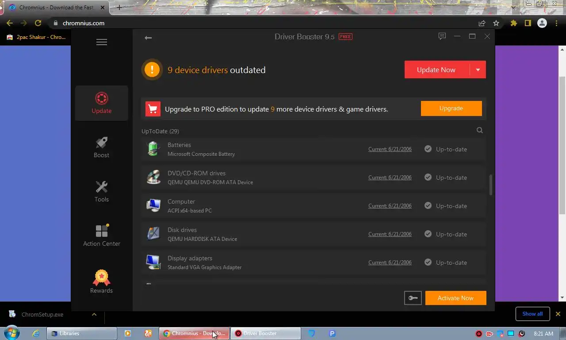The image size is (566, 340).
Task: Click the Activate Now button
Action: [456, 298]
